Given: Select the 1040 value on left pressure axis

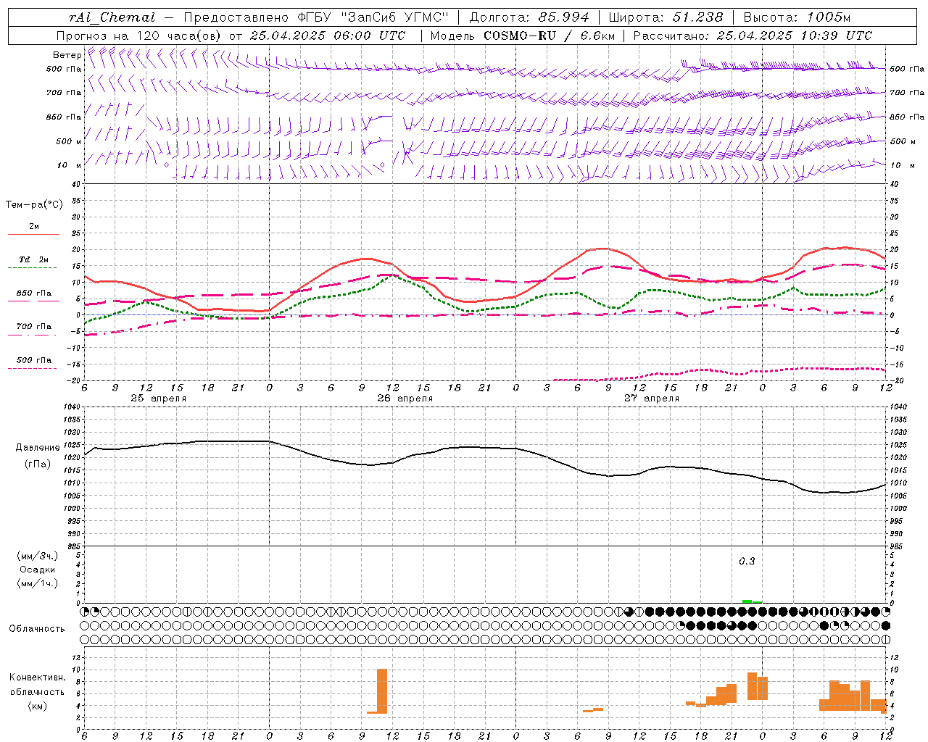Looking at the screenshot, I should tap(70, 407).
